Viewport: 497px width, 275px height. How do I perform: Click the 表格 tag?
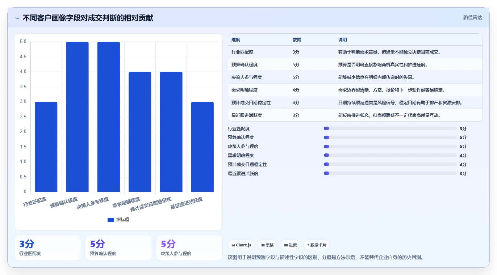267,245
